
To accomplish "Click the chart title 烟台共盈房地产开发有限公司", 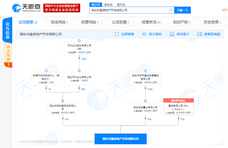I will pyautogui.click(x=41, y=34).
